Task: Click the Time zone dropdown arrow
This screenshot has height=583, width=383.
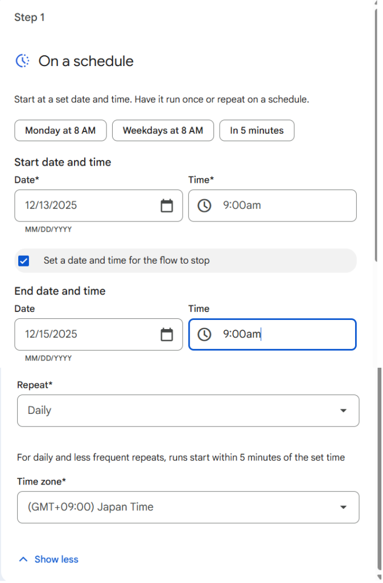Action: (x=343, y=507)
